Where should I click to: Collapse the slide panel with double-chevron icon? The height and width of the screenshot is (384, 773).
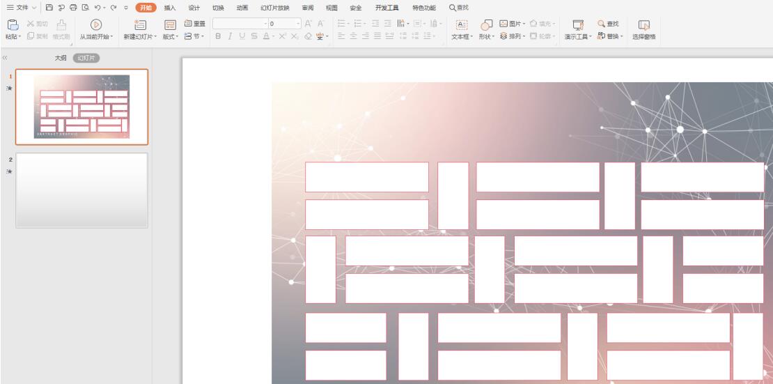coord(5,58)
